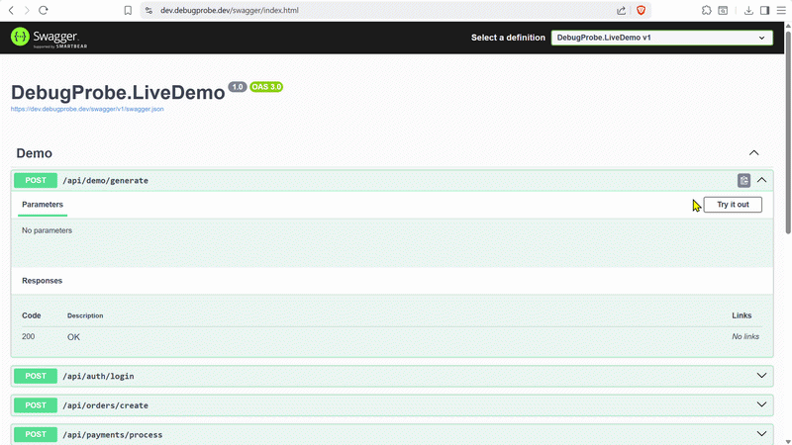The width and height of the screenshot is (792, 445).
Task: Click the scrollbar up arrow
Action: [788, 26]
